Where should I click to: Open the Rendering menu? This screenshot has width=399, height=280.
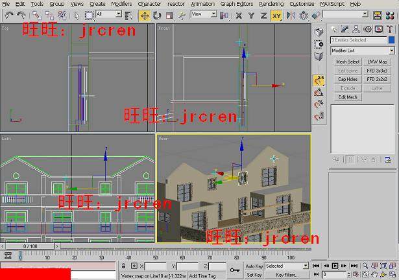271,4
